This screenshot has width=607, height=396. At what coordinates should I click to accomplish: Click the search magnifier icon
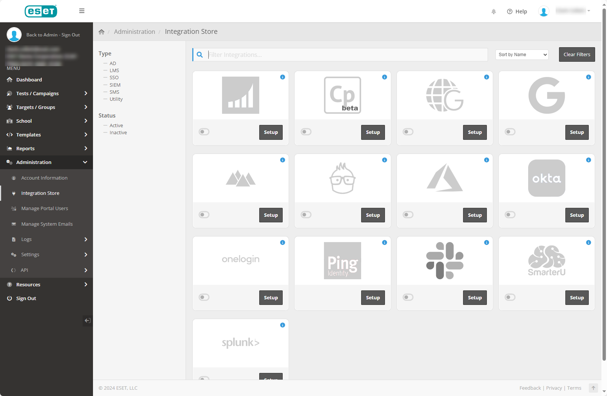point(200,55)
